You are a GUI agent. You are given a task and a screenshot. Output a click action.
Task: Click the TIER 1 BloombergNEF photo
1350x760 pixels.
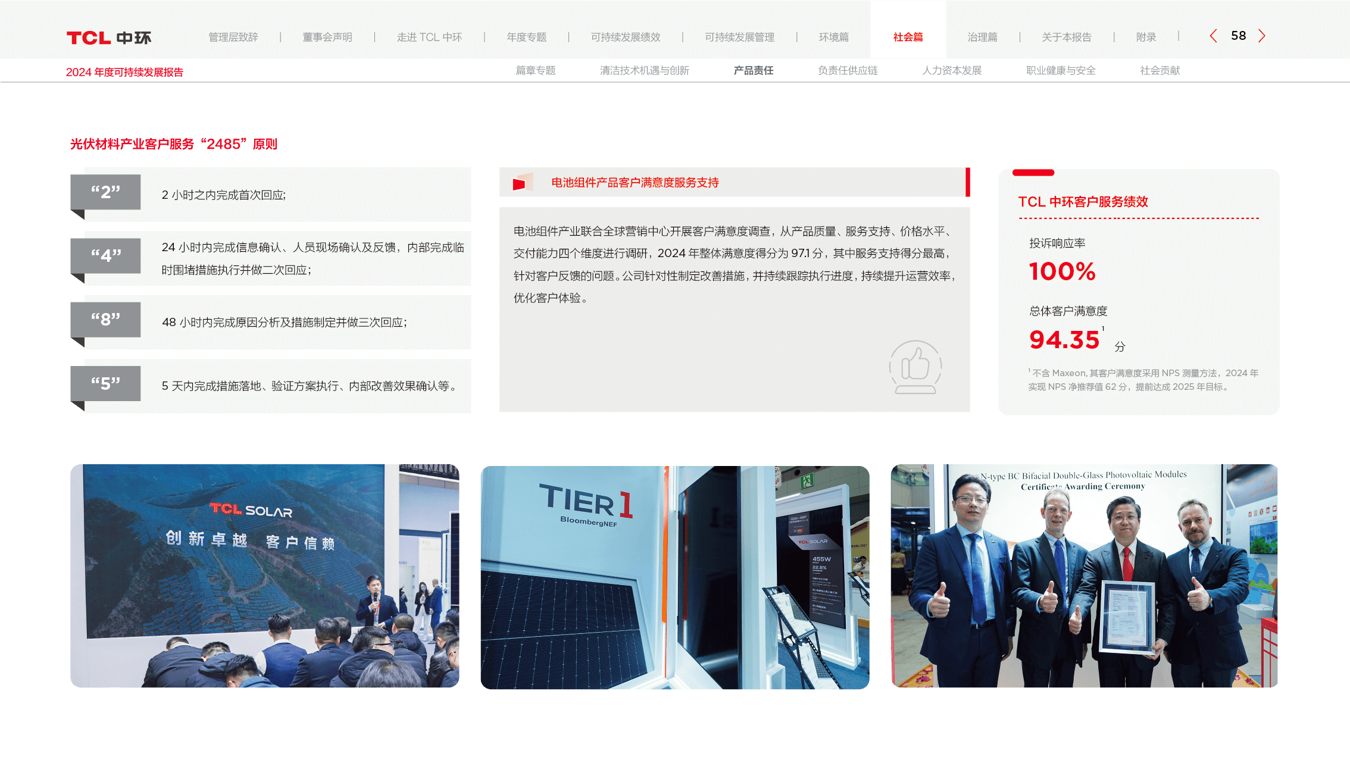[674, 577]
